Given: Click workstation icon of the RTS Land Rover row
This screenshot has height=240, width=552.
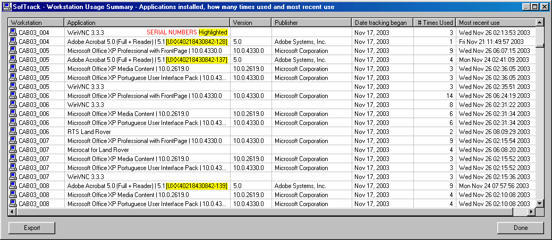Looking at the screenshot, I should [x=13, y=131].
